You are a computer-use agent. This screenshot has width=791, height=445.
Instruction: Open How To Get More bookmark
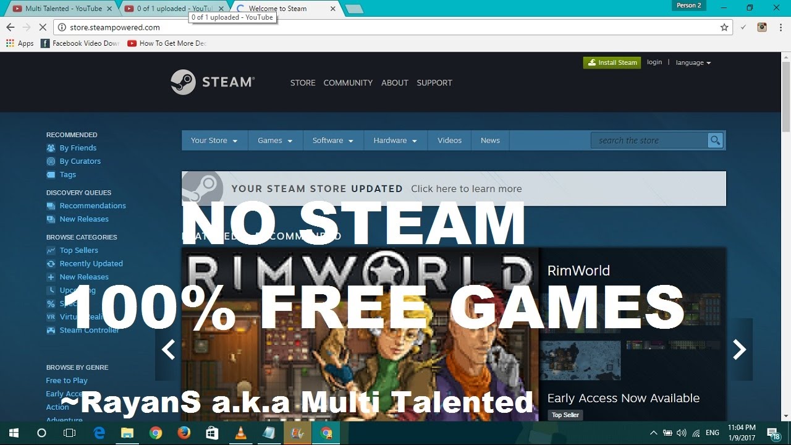[167, 43]
